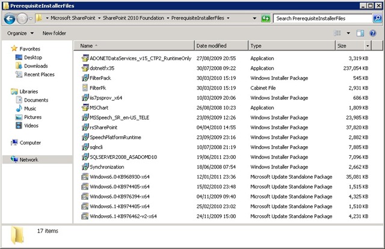Click the New folder button
The height and width of the screenshot is (249, 385).
(54, 33)
